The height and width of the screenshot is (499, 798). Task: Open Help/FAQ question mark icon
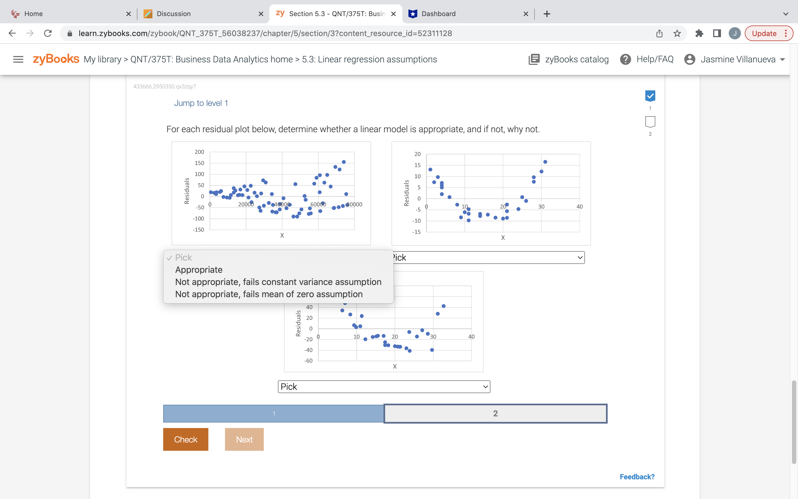point(625,59)
